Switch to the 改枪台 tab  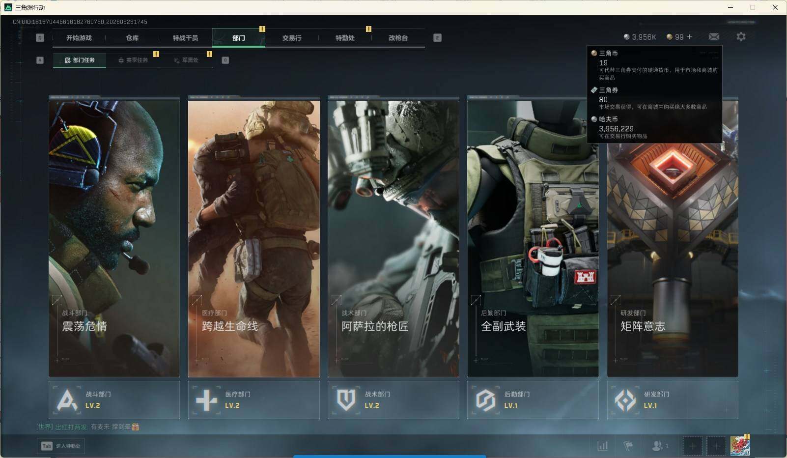398,38
